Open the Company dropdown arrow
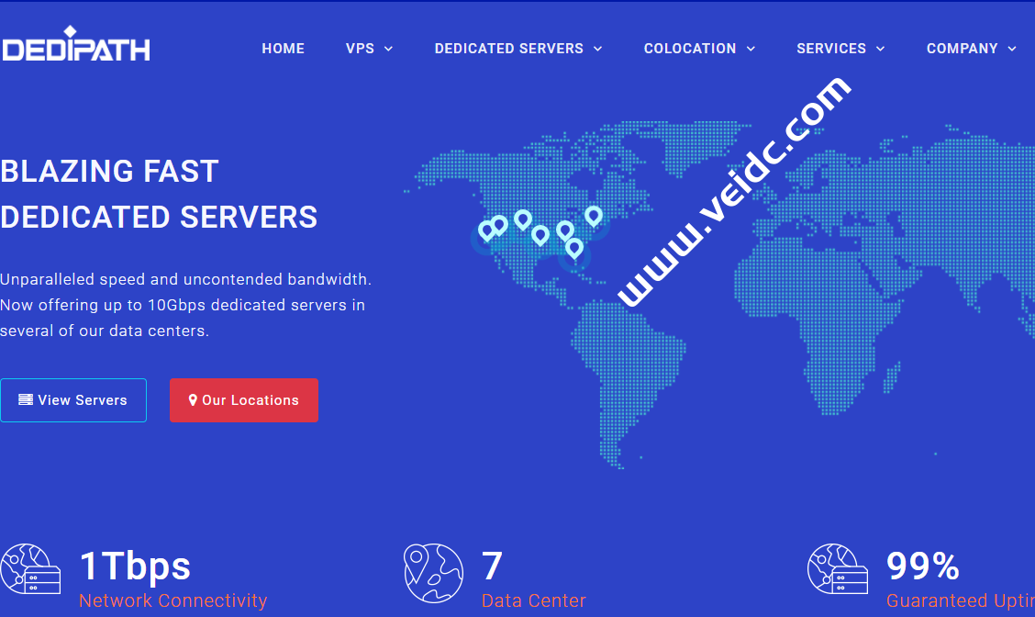Screen dimensions: 1035x617 pyautogui.click(x=1012, y=49)
